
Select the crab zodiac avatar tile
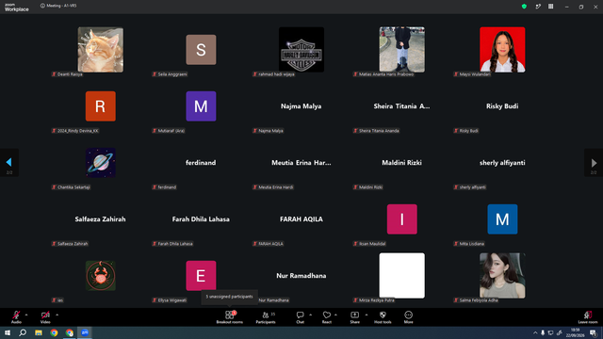coord(101,276)
